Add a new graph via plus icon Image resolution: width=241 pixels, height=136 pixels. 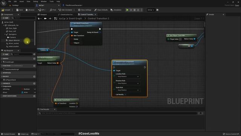(x=34, y=59)
